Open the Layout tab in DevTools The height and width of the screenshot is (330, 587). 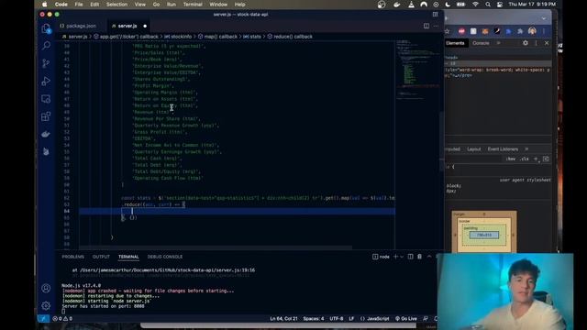pyautogui.click(x=473, y=148)
